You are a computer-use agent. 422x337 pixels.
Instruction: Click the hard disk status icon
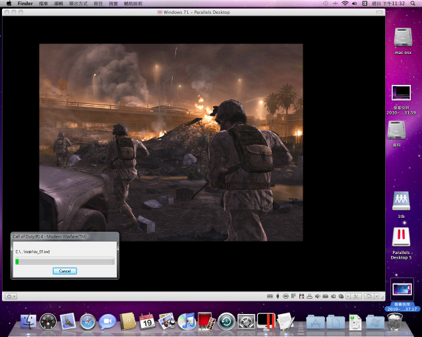pos(325,296)
